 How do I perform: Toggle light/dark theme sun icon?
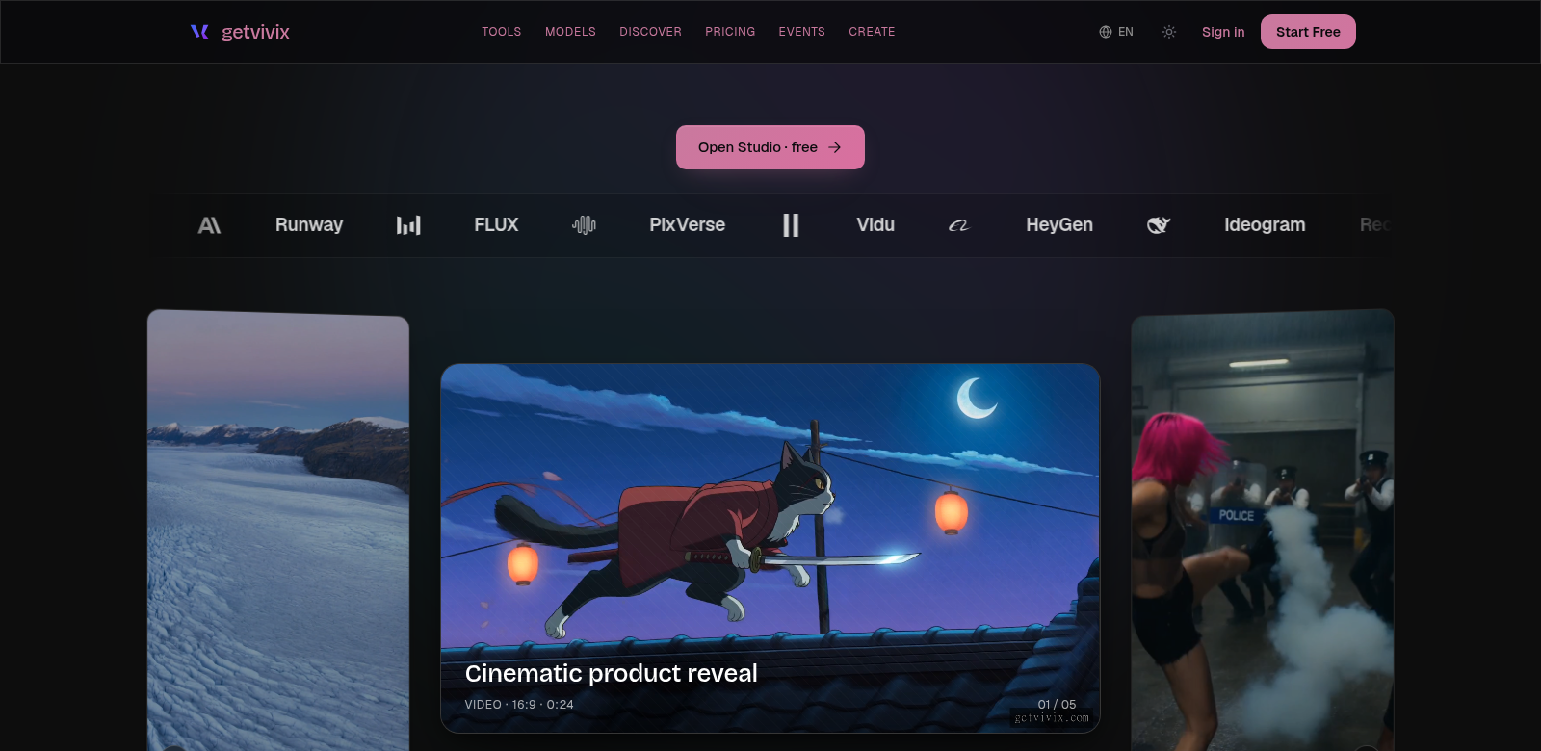pos(1169,32)
